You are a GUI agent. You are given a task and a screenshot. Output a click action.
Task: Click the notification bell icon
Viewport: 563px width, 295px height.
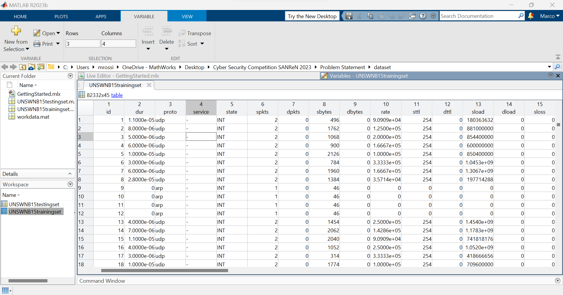tap(531, 16)
